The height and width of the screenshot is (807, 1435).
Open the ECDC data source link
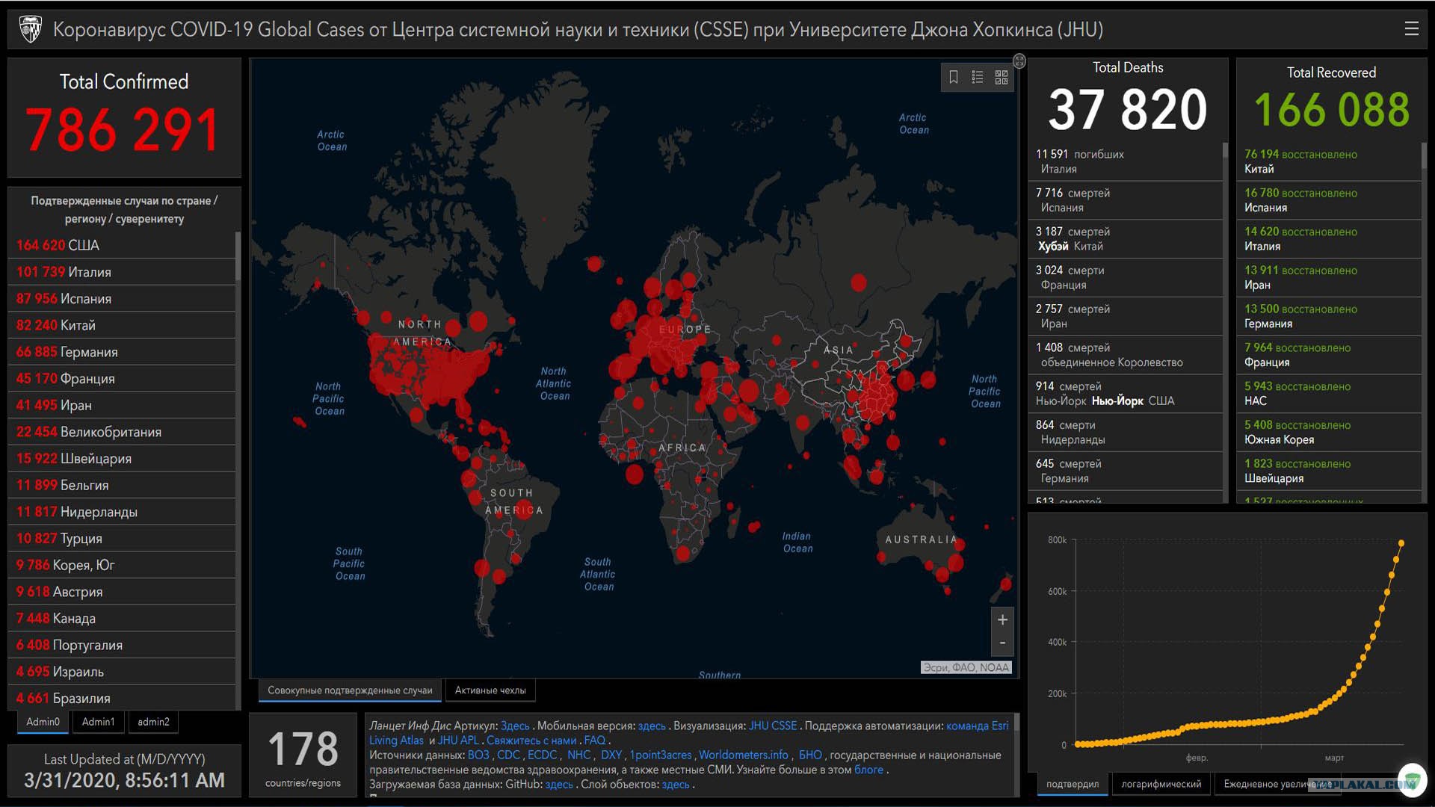click(543, 755)
